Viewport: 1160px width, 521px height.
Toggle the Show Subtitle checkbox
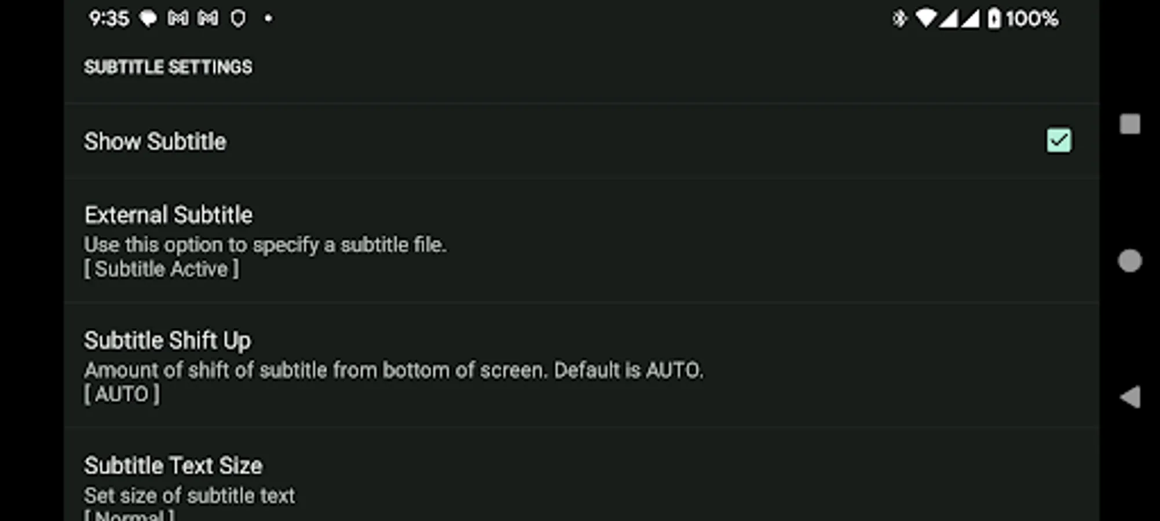tap(1059, 141)
